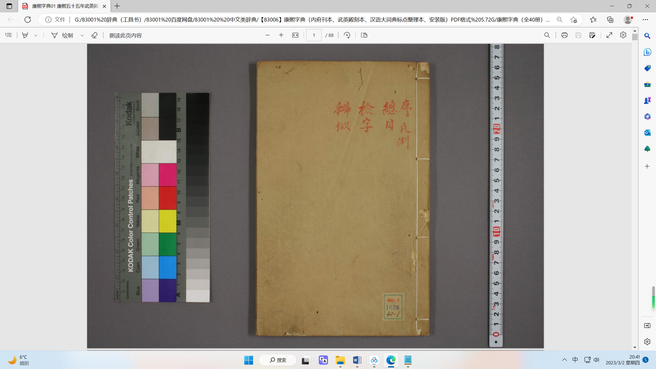Viewport: 656px width, 369px height.
Task: Open PDF viewer settings gear
Action: (623, 35)
